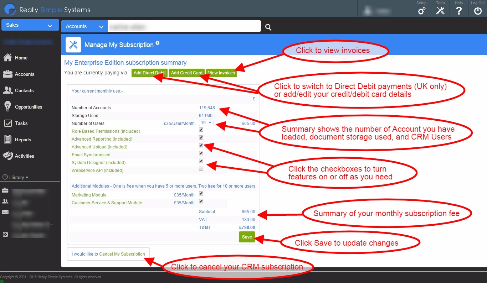The width and height of the screenshot is (487, 283).
Task: Enable the Webservice API checkbox
Action: (201, 169)
